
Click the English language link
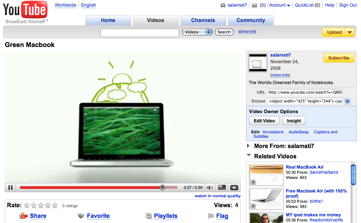click(x=88, y=5)
